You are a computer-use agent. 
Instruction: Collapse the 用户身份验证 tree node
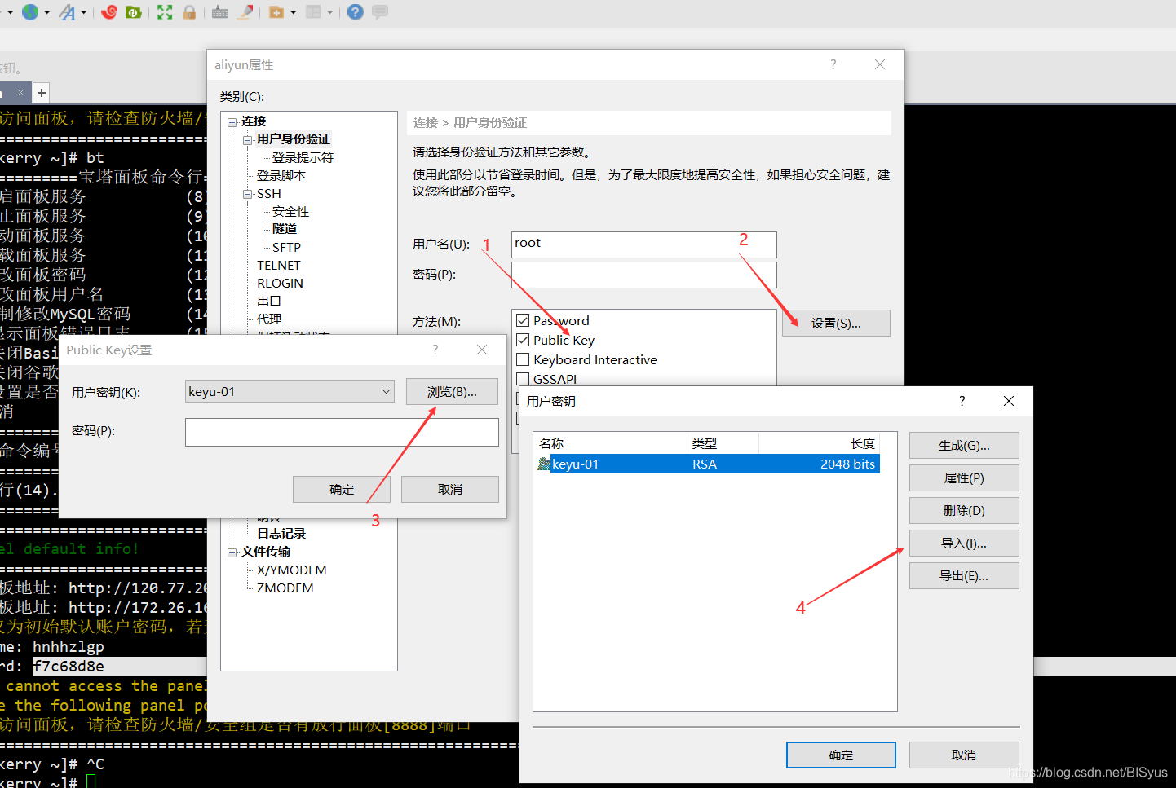pyautogui.click(x=247, y=140)
